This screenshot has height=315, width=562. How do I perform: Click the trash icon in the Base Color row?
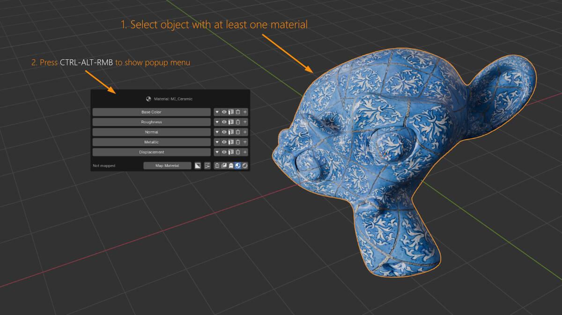pyautogui.click(x=238, y=112)
